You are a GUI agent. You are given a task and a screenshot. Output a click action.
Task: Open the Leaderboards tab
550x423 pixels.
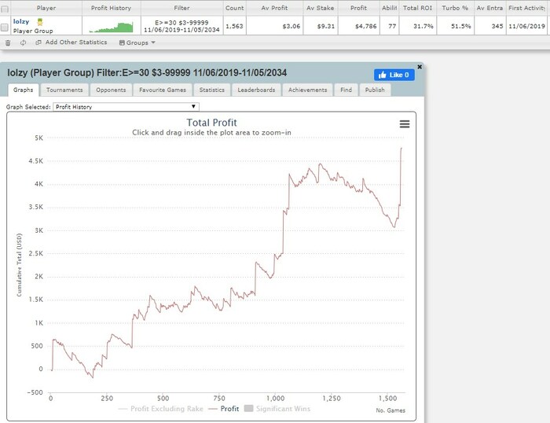point(256,90)
